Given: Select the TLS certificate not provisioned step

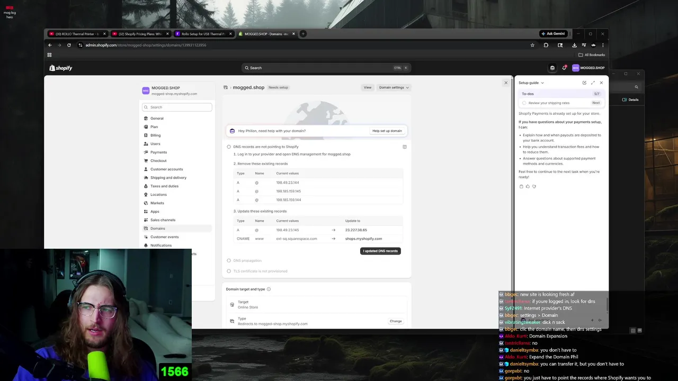Looking at the screenshot, I should point(260,271).
